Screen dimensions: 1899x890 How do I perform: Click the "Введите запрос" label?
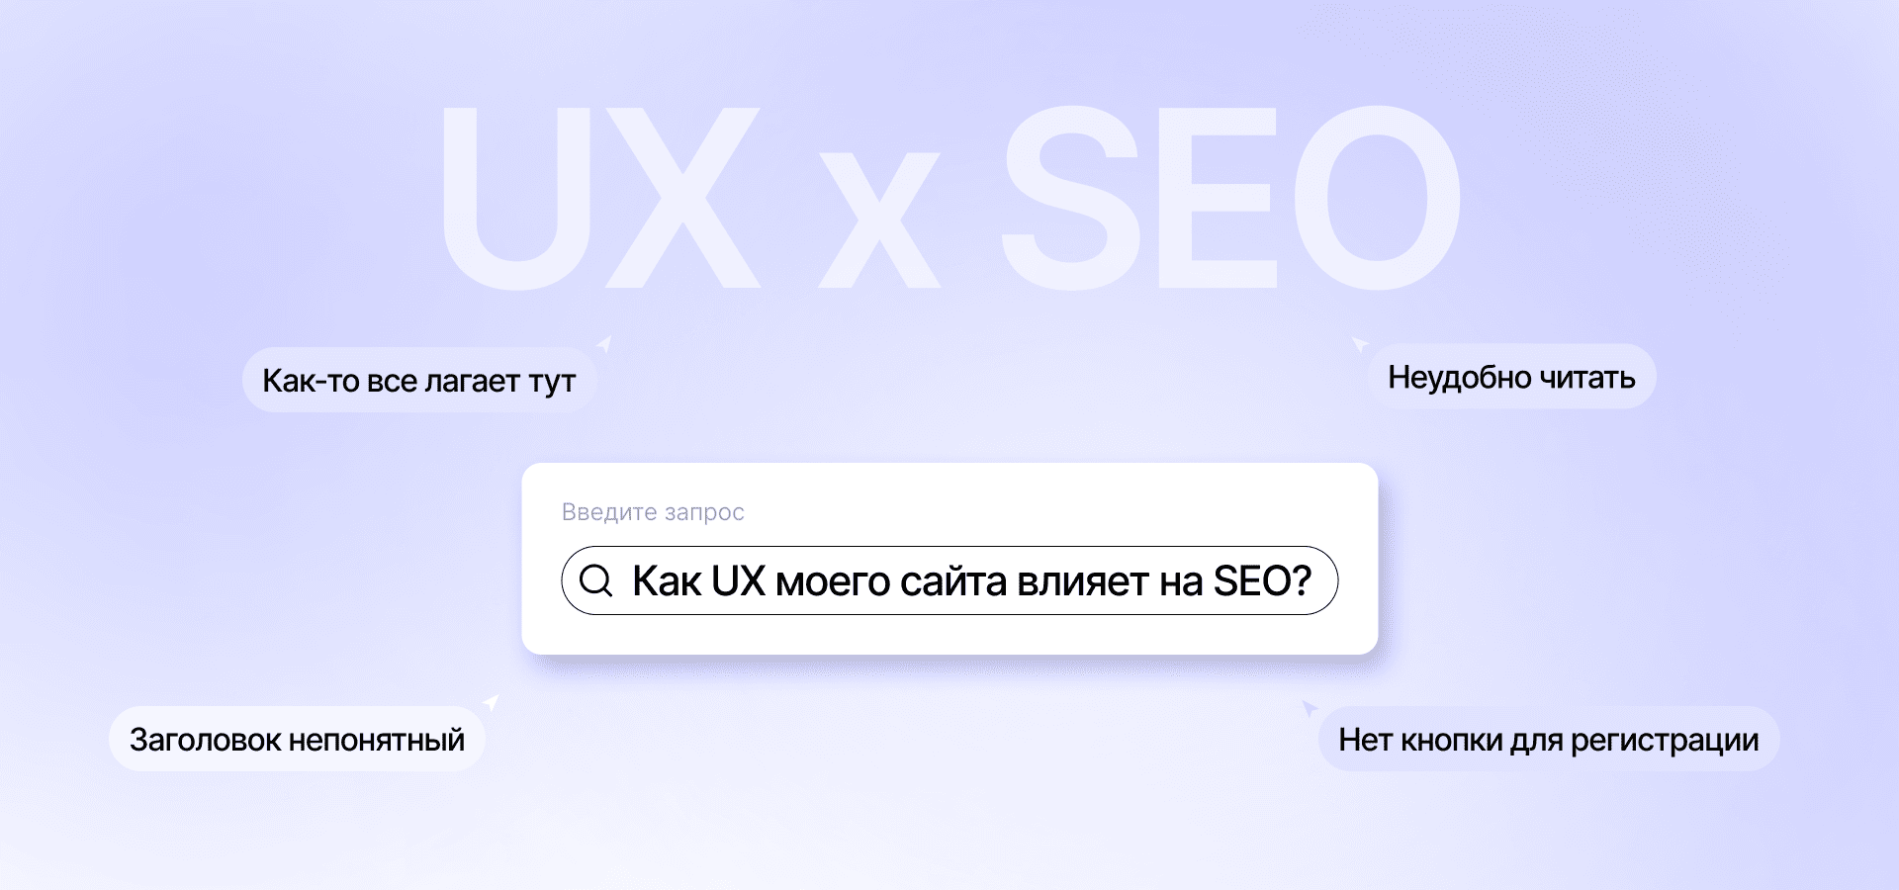tap(653, 512)
